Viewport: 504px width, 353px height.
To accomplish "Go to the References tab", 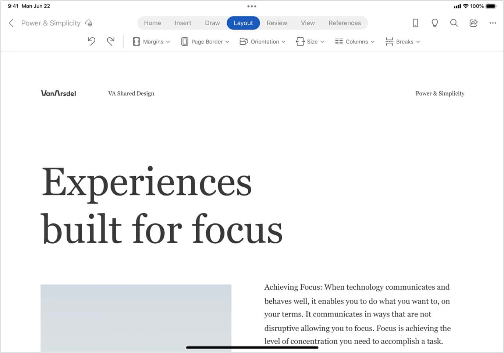I will (x=344, y=23).
